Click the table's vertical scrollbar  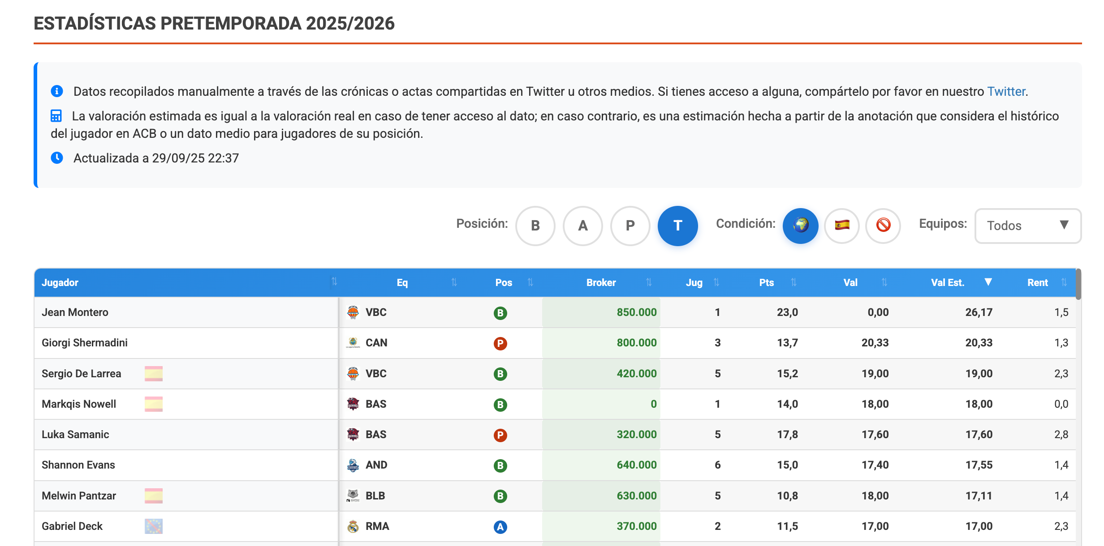[1078, 285]
